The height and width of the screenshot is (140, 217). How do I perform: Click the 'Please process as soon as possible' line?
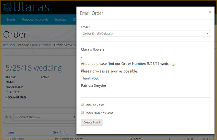[109, 71]
